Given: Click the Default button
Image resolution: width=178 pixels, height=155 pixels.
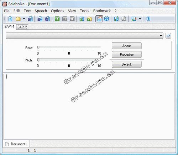Looking at the screenshot, I should tap(127, 64).
